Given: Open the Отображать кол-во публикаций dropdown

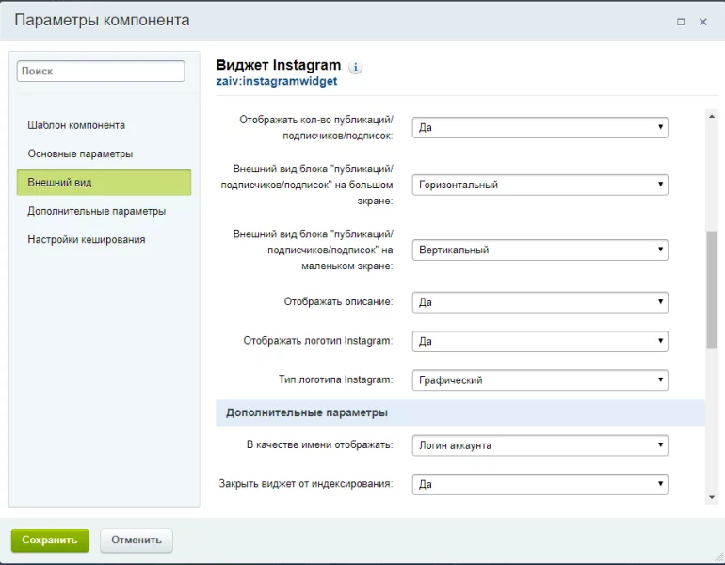Looking at the screenshot, I should click(x=540, y=127).
